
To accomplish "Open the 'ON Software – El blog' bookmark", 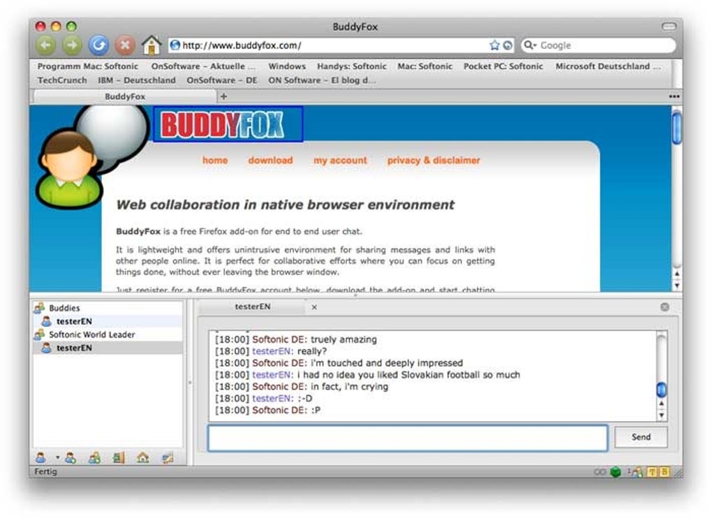I will [x=322, y=80].
